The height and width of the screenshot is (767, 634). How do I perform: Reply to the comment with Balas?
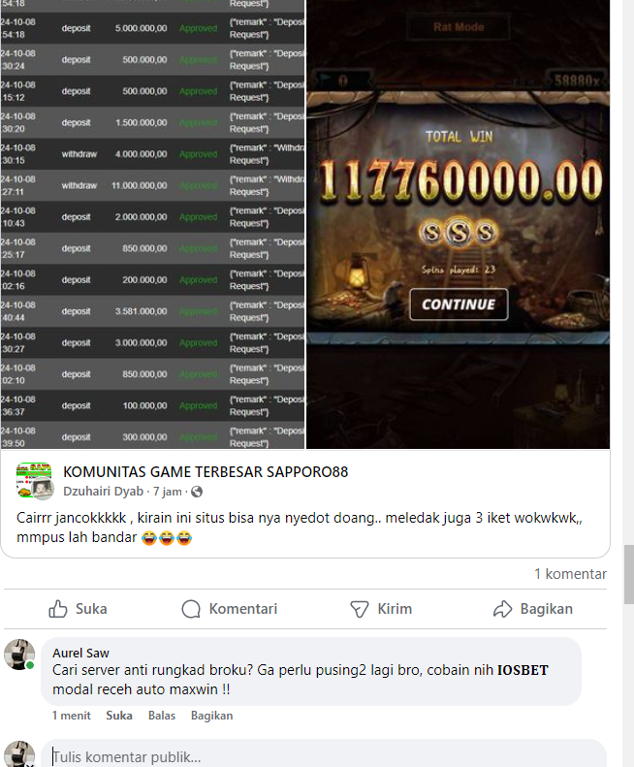tap(162, 716)
